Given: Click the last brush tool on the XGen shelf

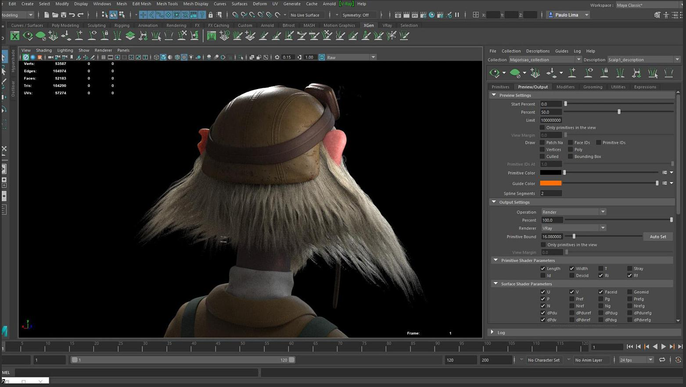Looking at the screenshot, I should (x=404, y=36).
